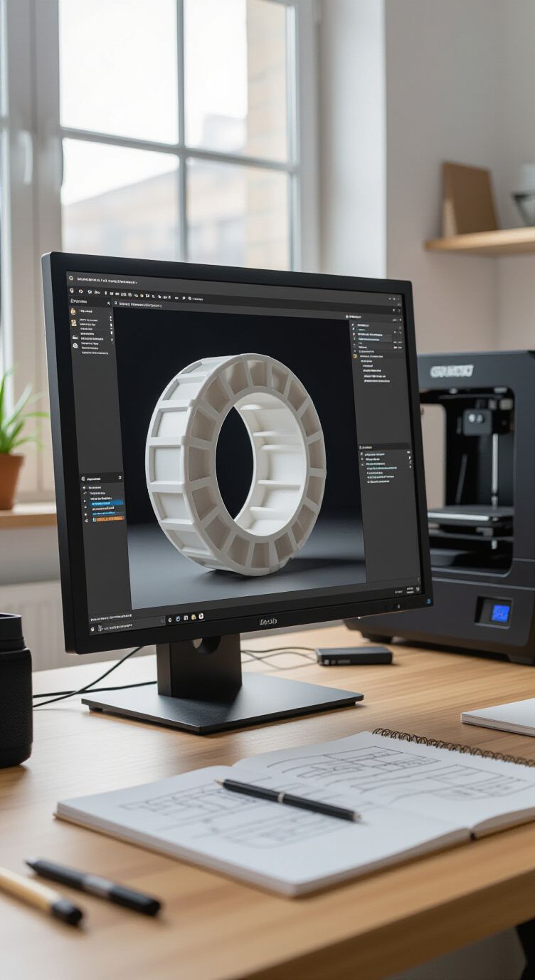
Task: Click the round gear-like icon in the left sidebar
Action: tap(75, 345)
